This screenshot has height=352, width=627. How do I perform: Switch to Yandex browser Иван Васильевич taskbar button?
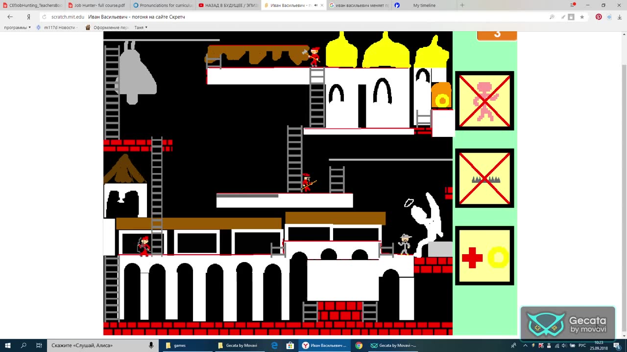pos(325,345)
